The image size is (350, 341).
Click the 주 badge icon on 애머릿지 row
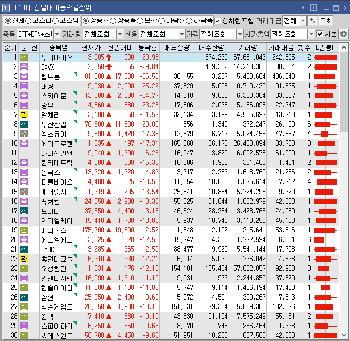pyautogui.click(x=24, y=192)
